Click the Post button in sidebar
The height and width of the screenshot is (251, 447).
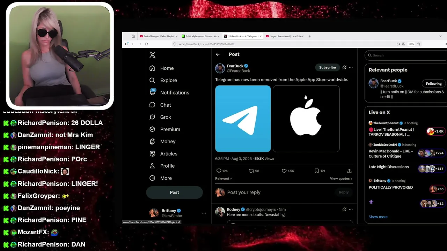click(x=174, y=192)
